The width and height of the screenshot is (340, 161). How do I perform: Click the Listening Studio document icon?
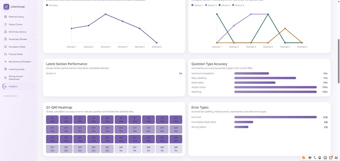coord(5,69)
